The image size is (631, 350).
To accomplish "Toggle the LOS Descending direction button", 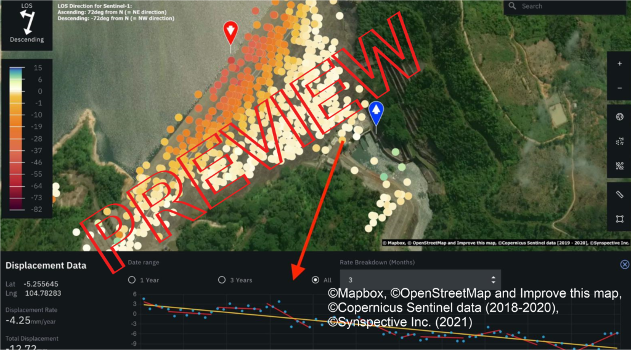I will (x=27, y=25).
